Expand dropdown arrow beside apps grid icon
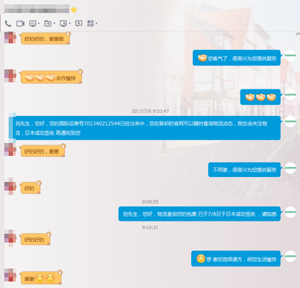Screen dimensions: 300x288 [x=97, y=23]
